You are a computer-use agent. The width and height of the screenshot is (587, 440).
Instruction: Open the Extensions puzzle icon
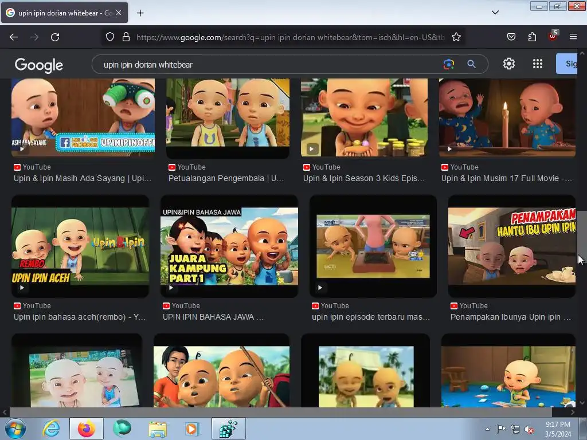[x=532, y=37]
